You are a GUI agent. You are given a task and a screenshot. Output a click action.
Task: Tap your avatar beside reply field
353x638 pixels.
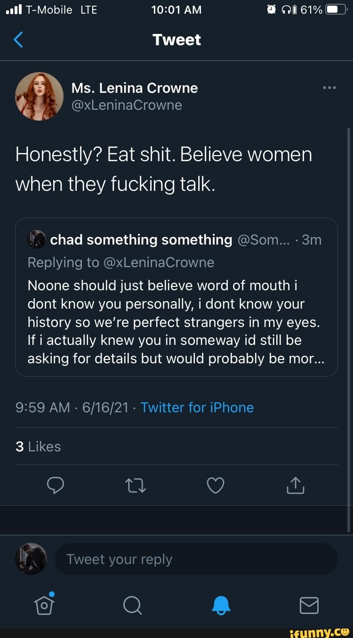tap(31, 559)
